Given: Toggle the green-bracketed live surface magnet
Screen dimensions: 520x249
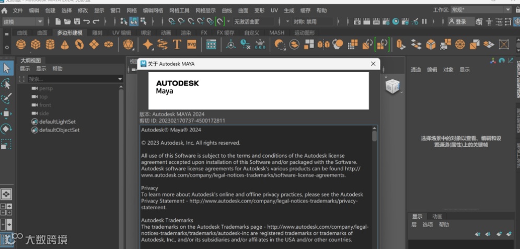Looking at the screenshot, I should coord(220,21).
